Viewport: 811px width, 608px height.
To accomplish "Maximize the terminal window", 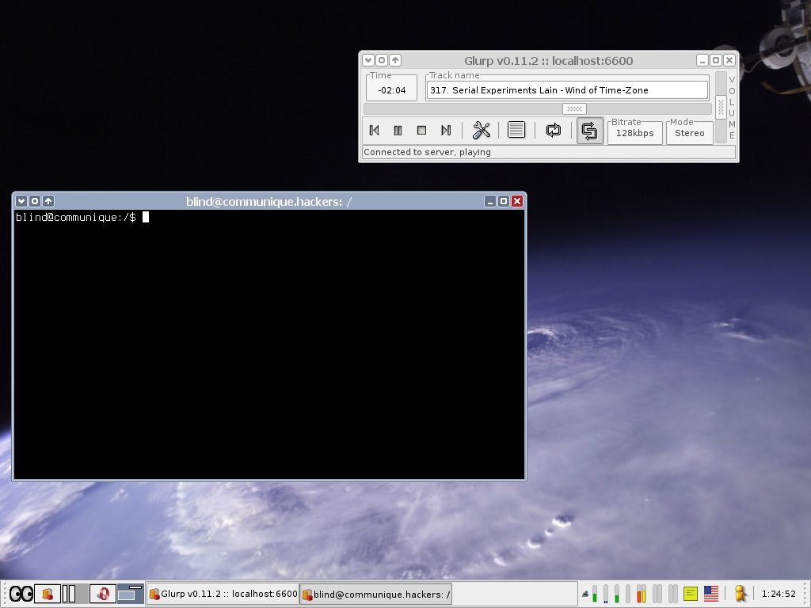I will pos(503,200).
